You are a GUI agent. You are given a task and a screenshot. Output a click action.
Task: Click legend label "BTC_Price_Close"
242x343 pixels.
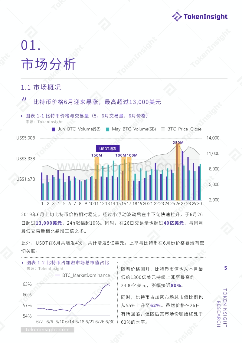click(x=184, y=129)
